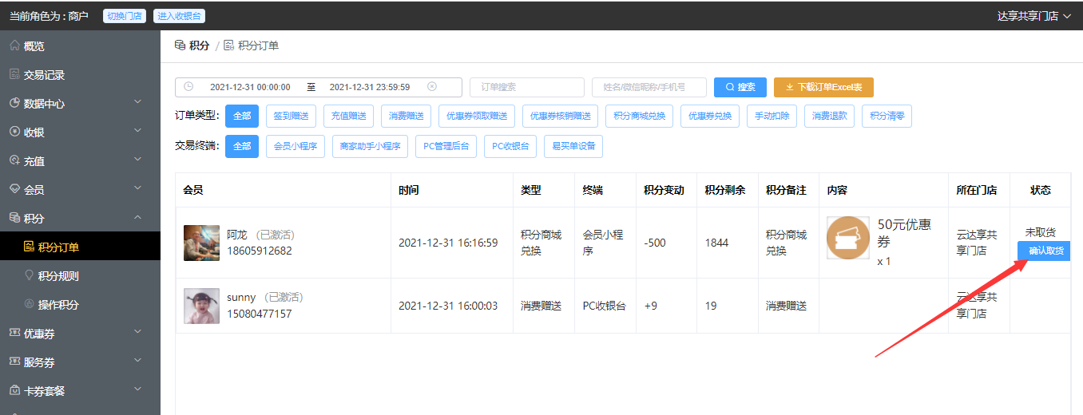Click the 进入收银台 button
The height and width of the screenshot is (415, 1083).
(x=178, y=16)
